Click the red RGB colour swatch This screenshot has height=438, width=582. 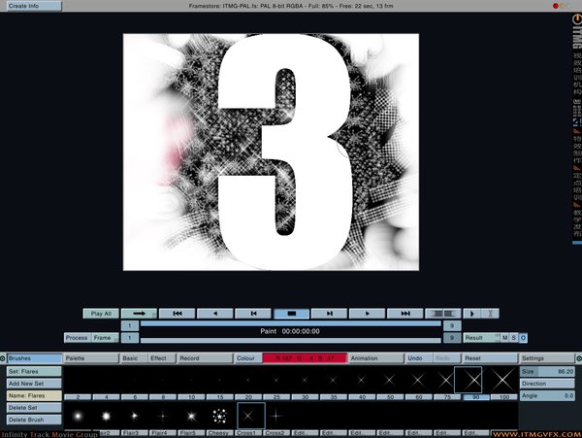(305, 358)
